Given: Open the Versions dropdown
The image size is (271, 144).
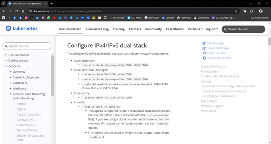Looking at the screenshot, I should [195, 29].
